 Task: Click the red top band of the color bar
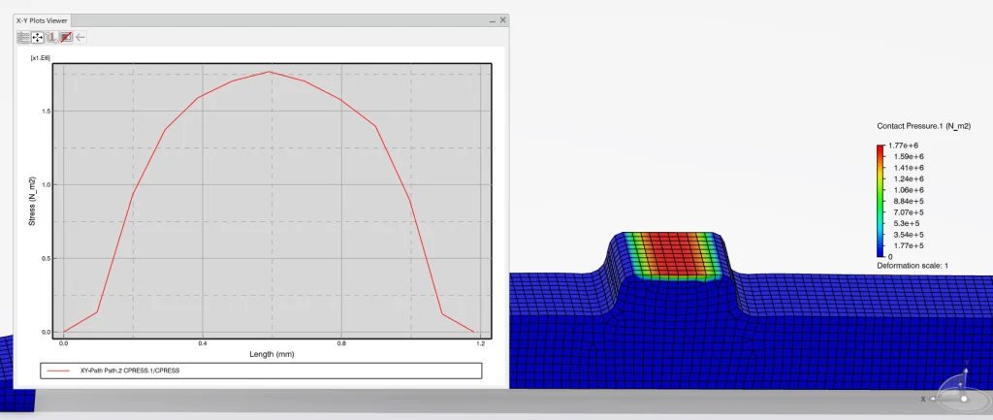[881, 150]
